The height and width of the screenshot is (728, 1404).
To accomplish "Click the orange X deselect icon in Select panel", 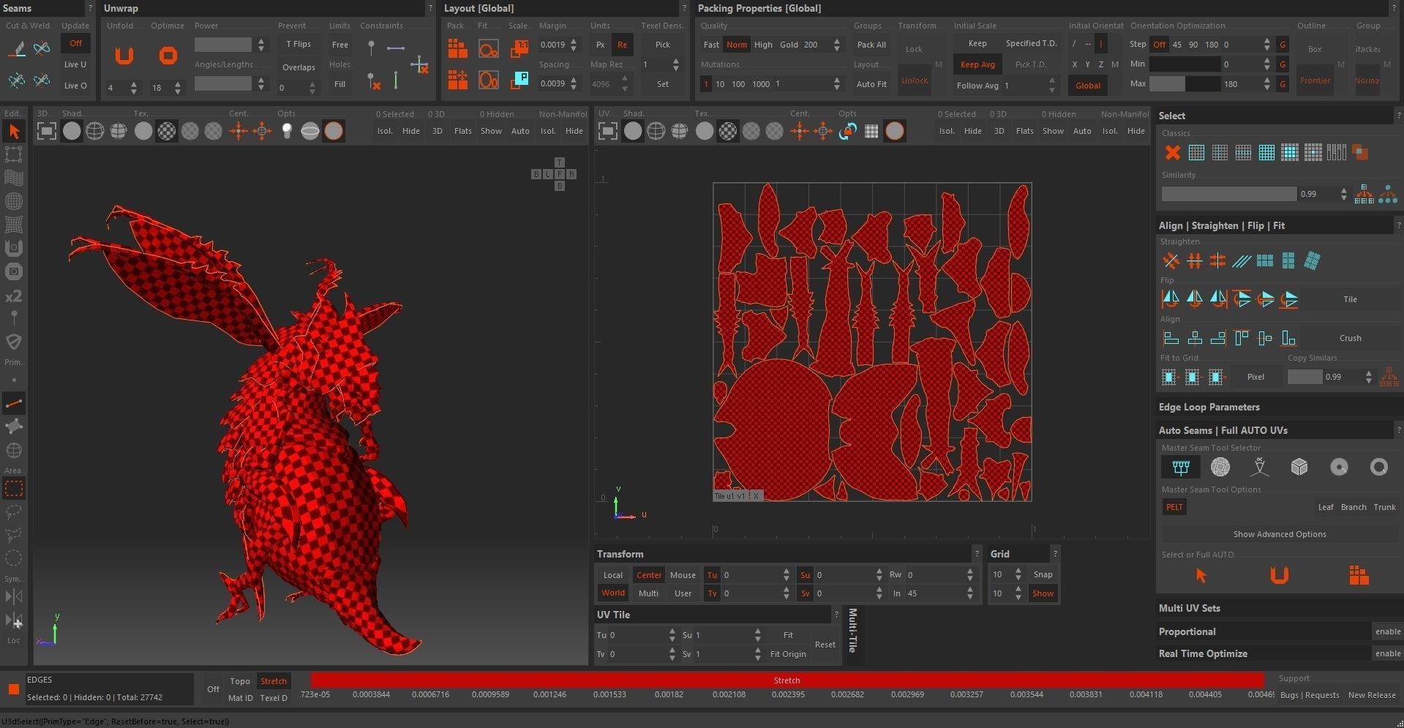I will coord(1173,153).
